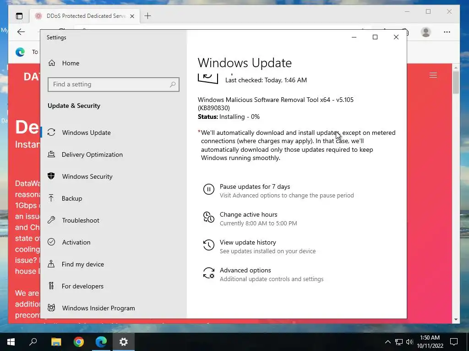Open Delivery Optimization settings
The height and width of the screenshot is (351, 469).
(x=92, y=154)
